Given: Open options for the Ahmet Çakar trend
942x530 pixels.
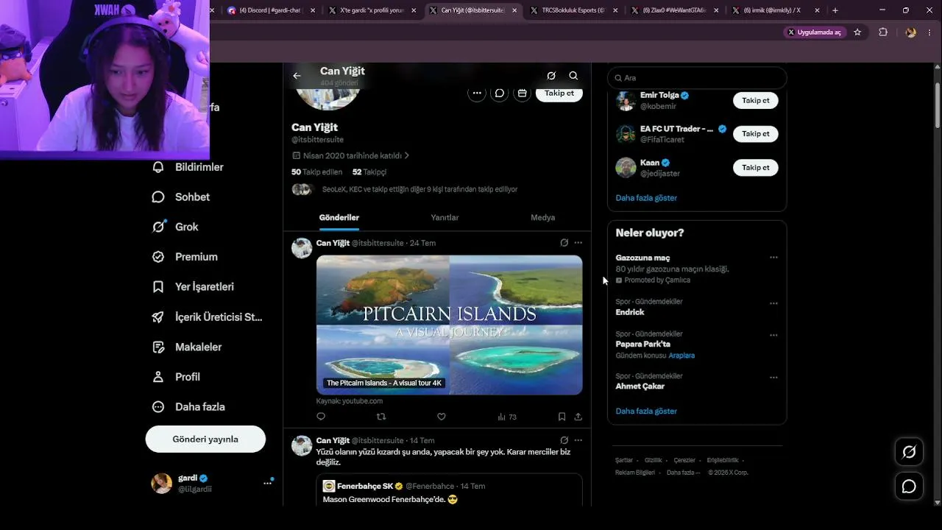Looking at the screenshot, I should pos(773,378).
